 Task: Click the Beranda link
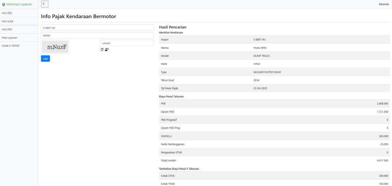point(384,4)
